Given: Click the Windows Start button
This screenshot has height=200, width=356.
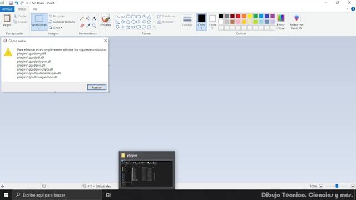Looking at the screenshot, I should tap(6, 195).
